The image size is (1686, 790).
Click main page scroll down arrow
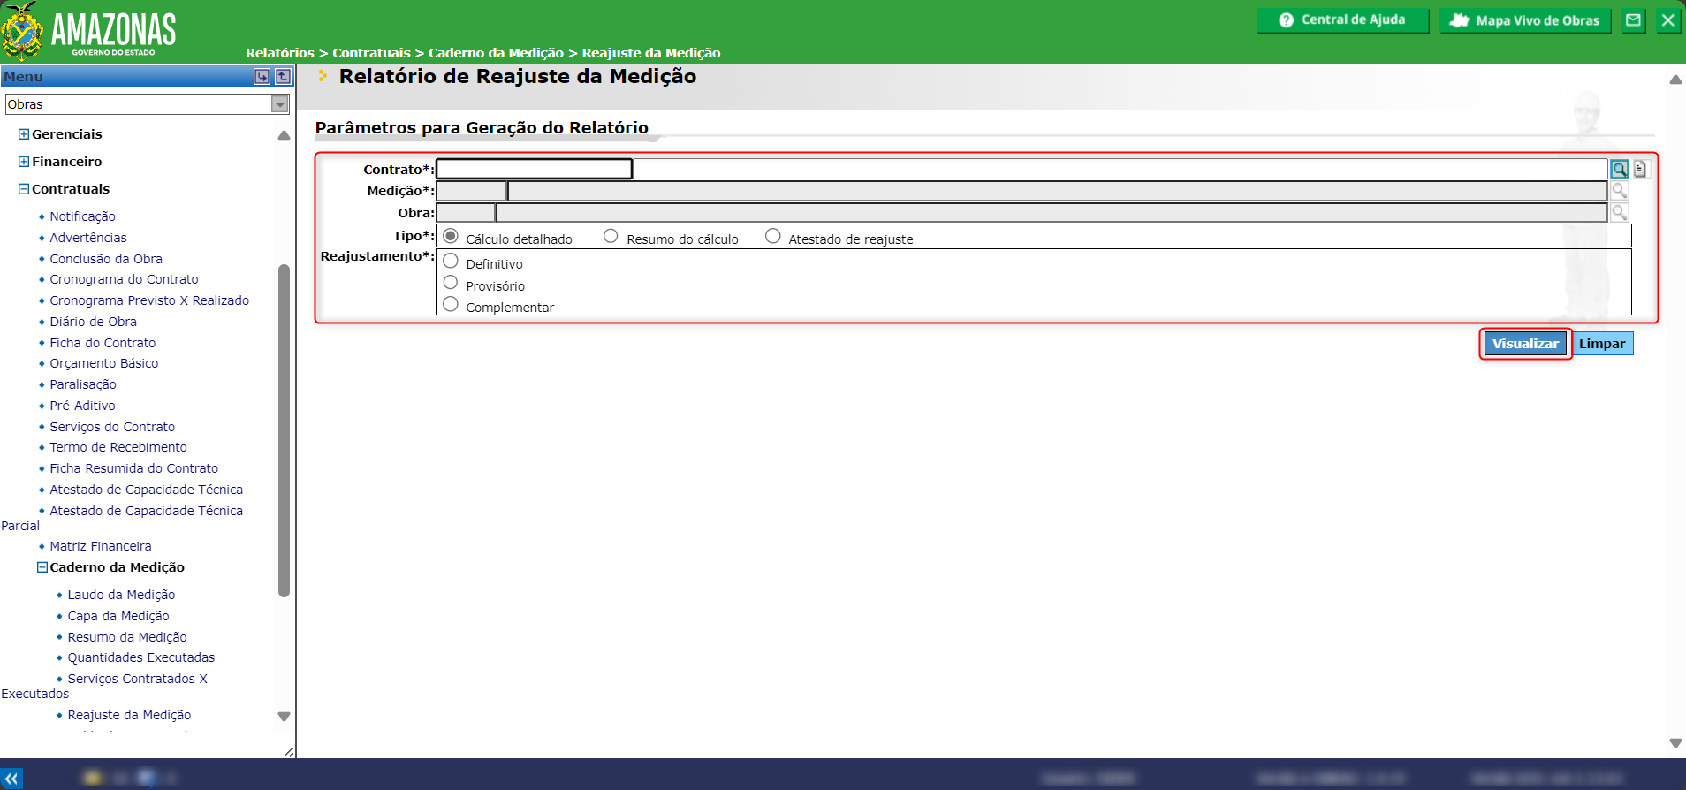point(1675,743)
